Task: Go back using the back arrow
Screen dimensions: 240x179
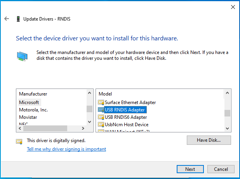Action: tap(7, 19)
